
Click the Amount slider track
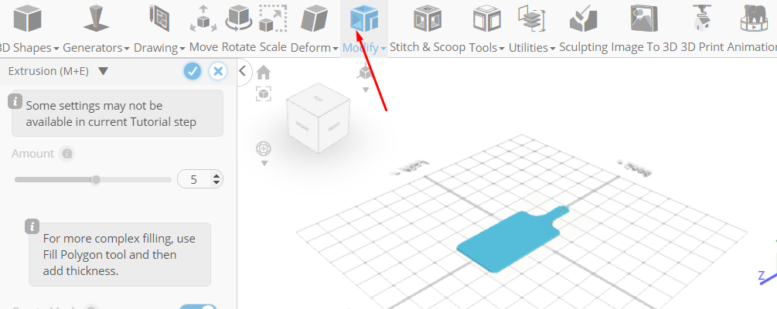[x=93, y=179]
